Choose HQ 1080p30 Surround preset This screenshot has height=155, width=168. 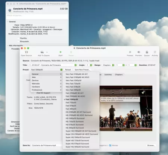[81, 118]
